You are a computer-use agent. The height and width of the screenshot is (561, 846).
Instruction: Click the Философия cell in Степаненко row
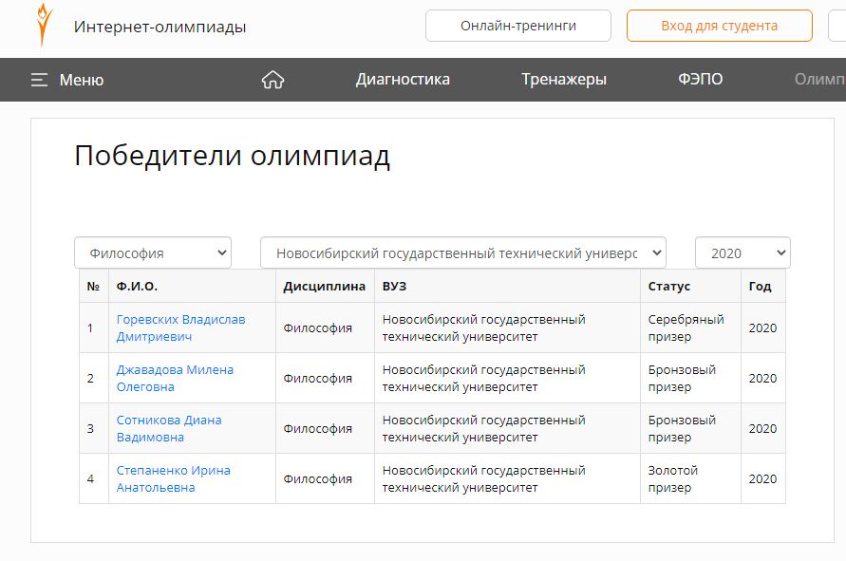tap(325, 478)
